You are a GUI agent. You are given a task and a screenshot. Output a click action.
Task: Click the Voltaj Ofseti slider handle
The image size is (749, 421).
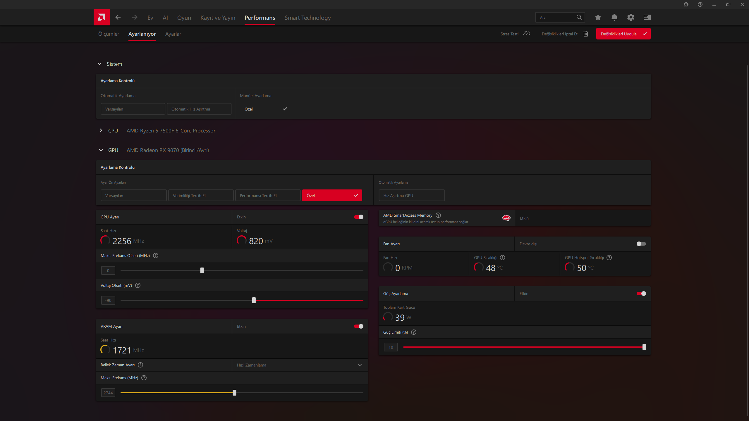254,300
